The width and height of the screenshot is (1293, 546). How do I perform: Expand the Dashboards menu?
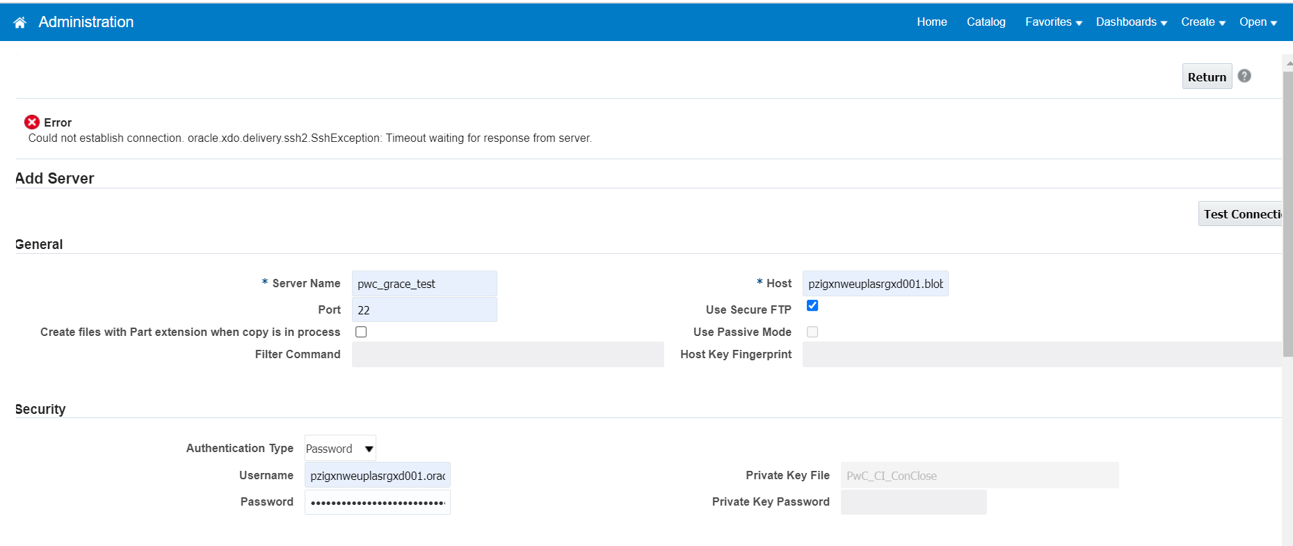[x=1131, y=22]
